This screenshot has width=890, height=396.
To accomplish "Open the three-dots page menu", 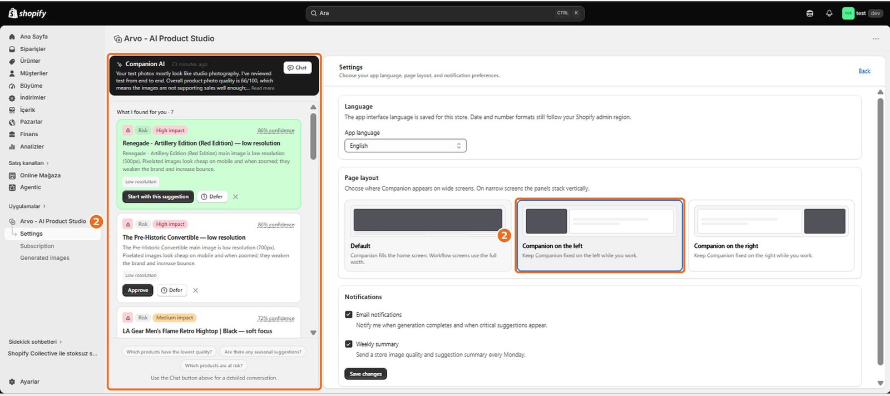I will 876,39.
